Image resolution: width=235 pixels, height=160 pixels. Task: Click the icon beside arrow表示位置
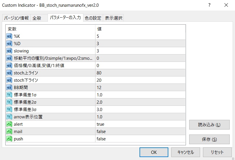click(x=9, y=117)
